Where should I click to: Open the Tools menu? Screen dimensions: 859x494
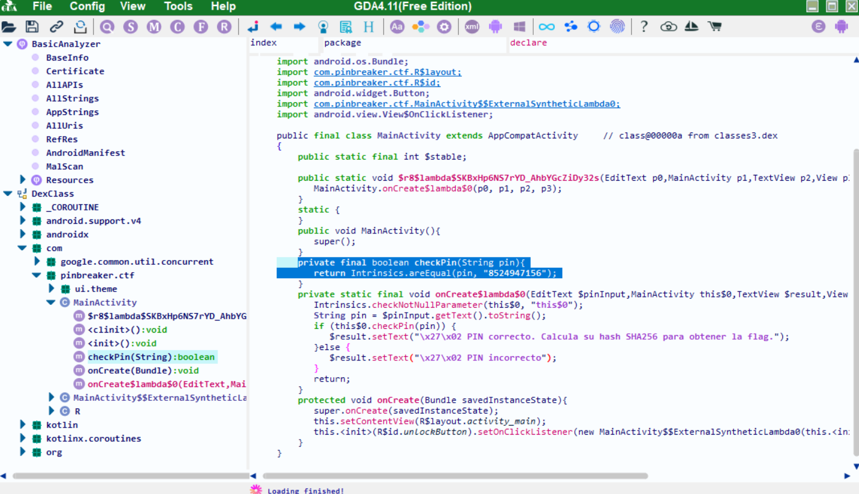coord(178,7)
